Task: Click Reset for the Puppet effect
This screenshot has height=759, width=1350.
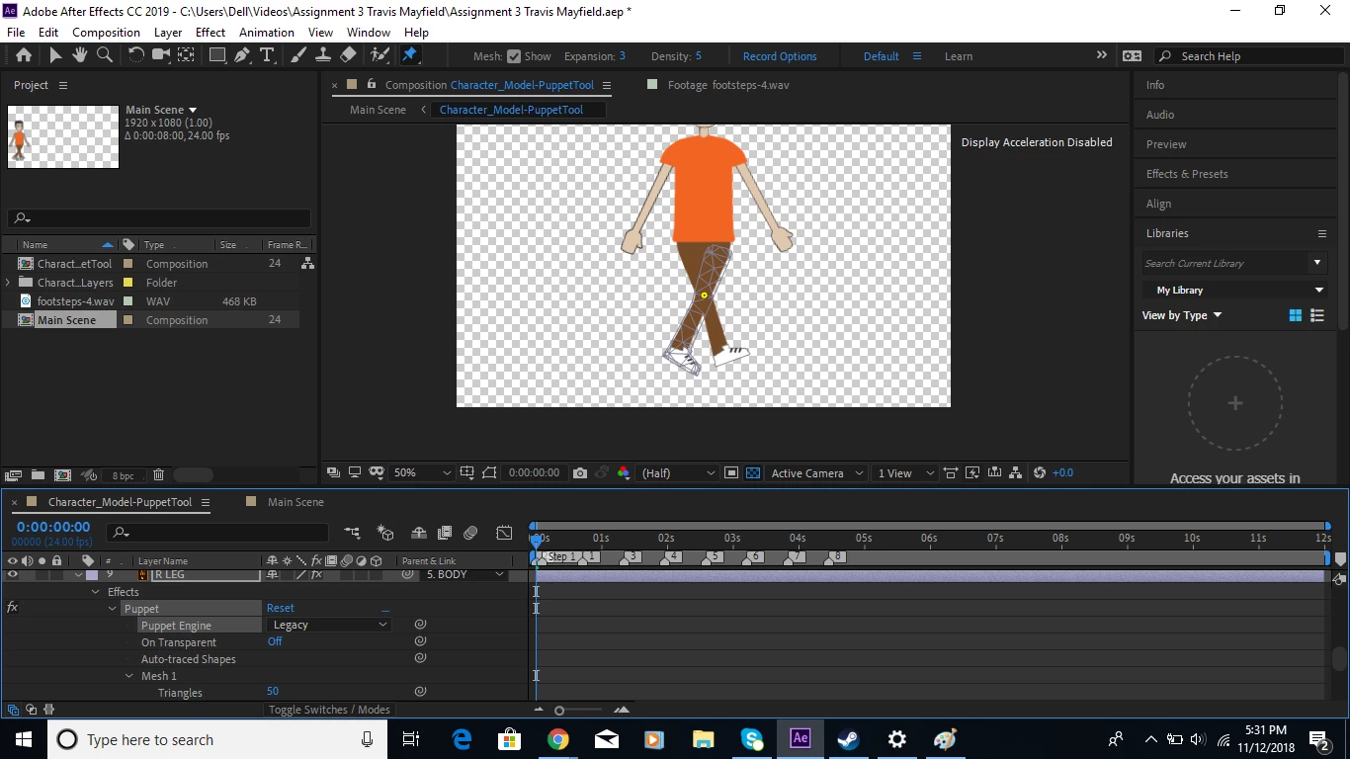Action: [x=281, y=608]
